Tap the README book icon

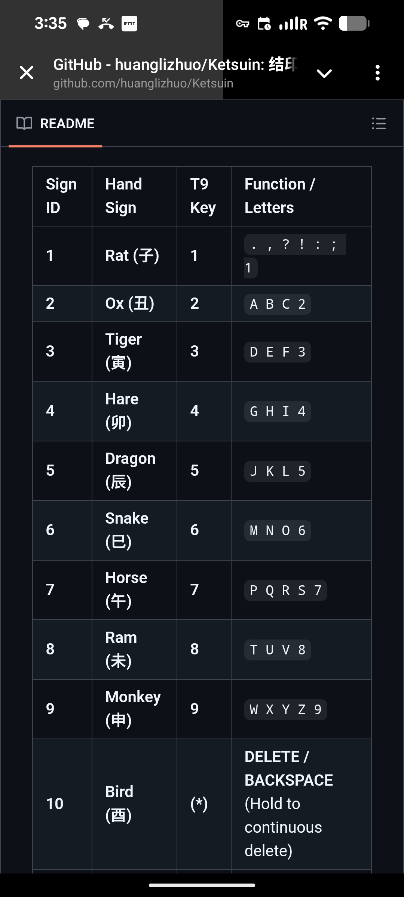tap(24, 123)
